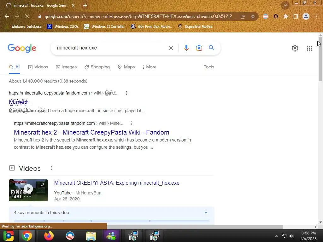The width and height of the screenshot is (323, 242).
Task: Switch to the Shopping tab
Action: point(97,67)
